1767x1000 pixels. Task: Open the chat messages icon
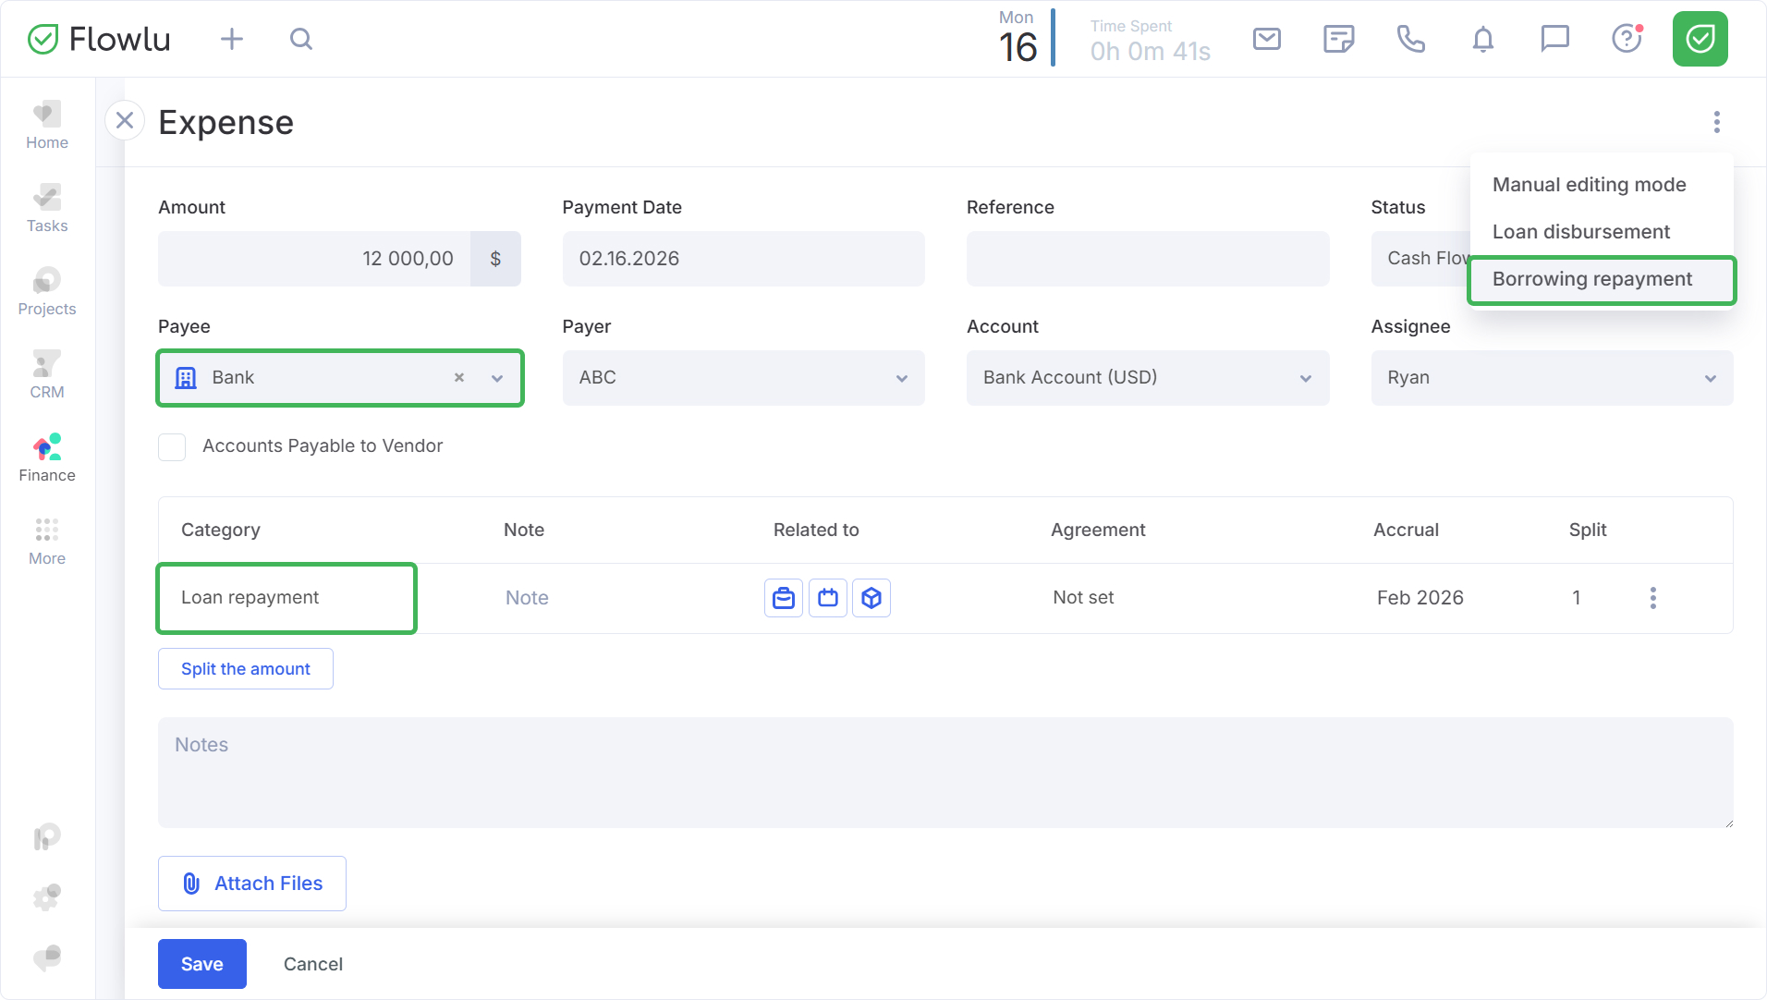[1554, 39]
